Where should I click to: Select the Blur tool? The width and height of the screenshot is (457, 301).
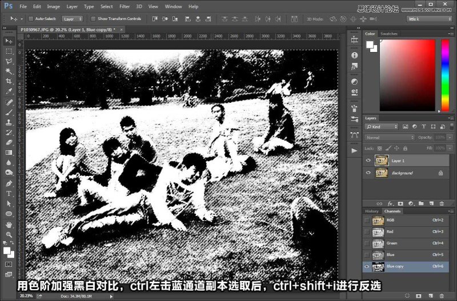click(9, 163)
